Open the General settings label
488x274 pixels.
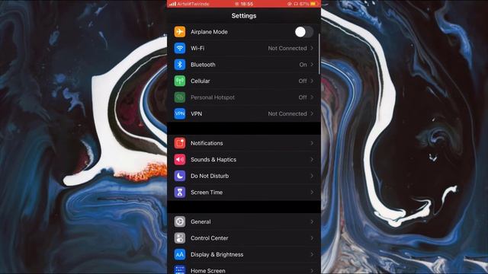click(x=201, y=221)
